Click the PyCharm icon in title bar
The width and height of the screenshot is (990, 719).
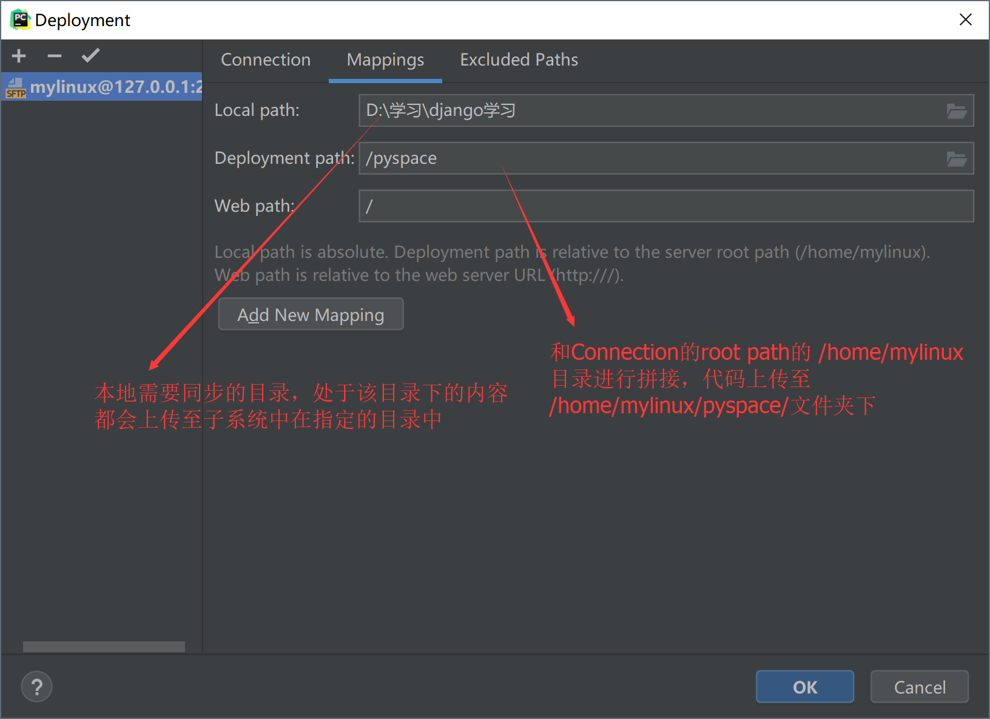click(x=20, y=19)
